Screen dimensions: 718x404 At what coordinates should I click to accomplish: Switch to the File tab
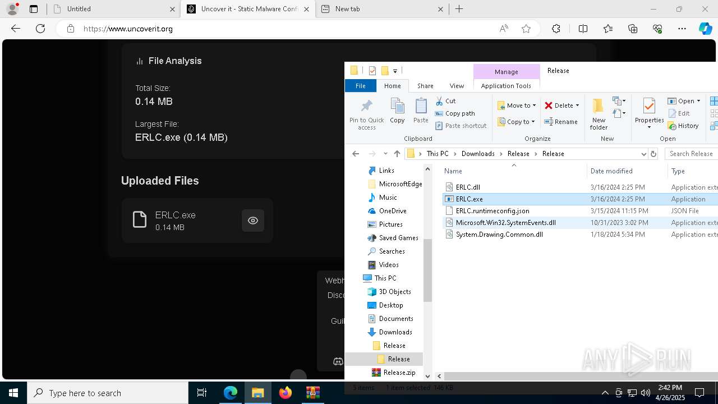click(360, 86)
